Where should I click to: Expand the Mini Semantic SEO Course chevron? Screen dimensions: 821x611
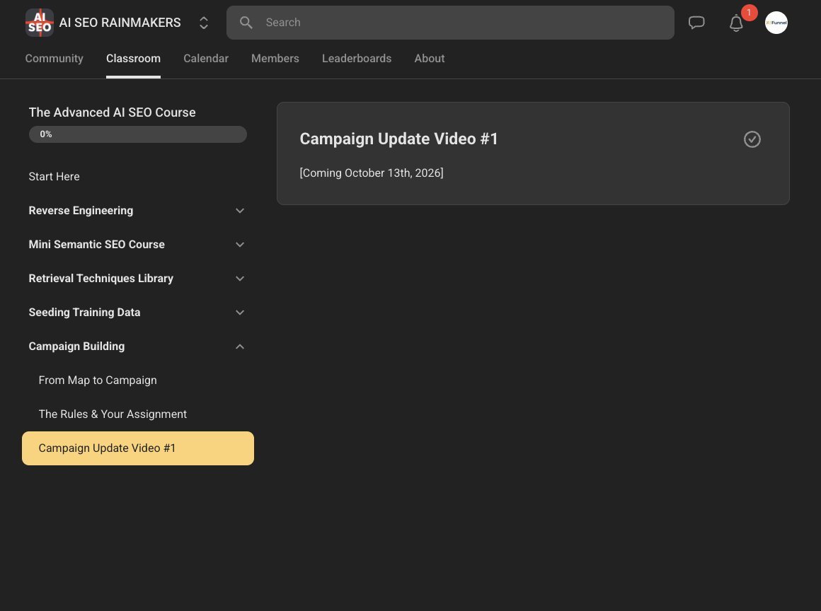point(240,245)
